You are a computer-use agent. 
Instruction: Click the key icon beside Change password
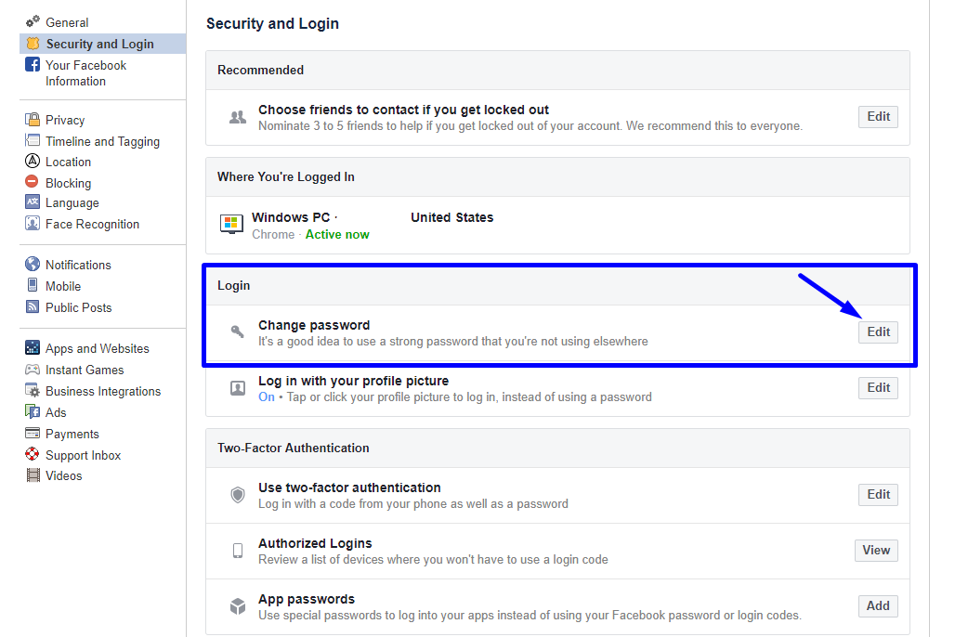pos(238,332)
